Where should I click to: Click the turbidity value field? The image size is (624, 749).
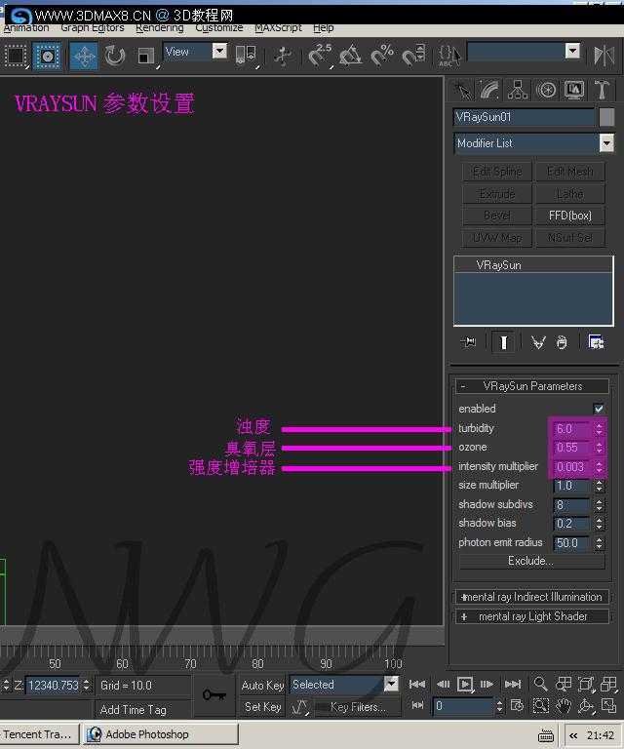571,428
